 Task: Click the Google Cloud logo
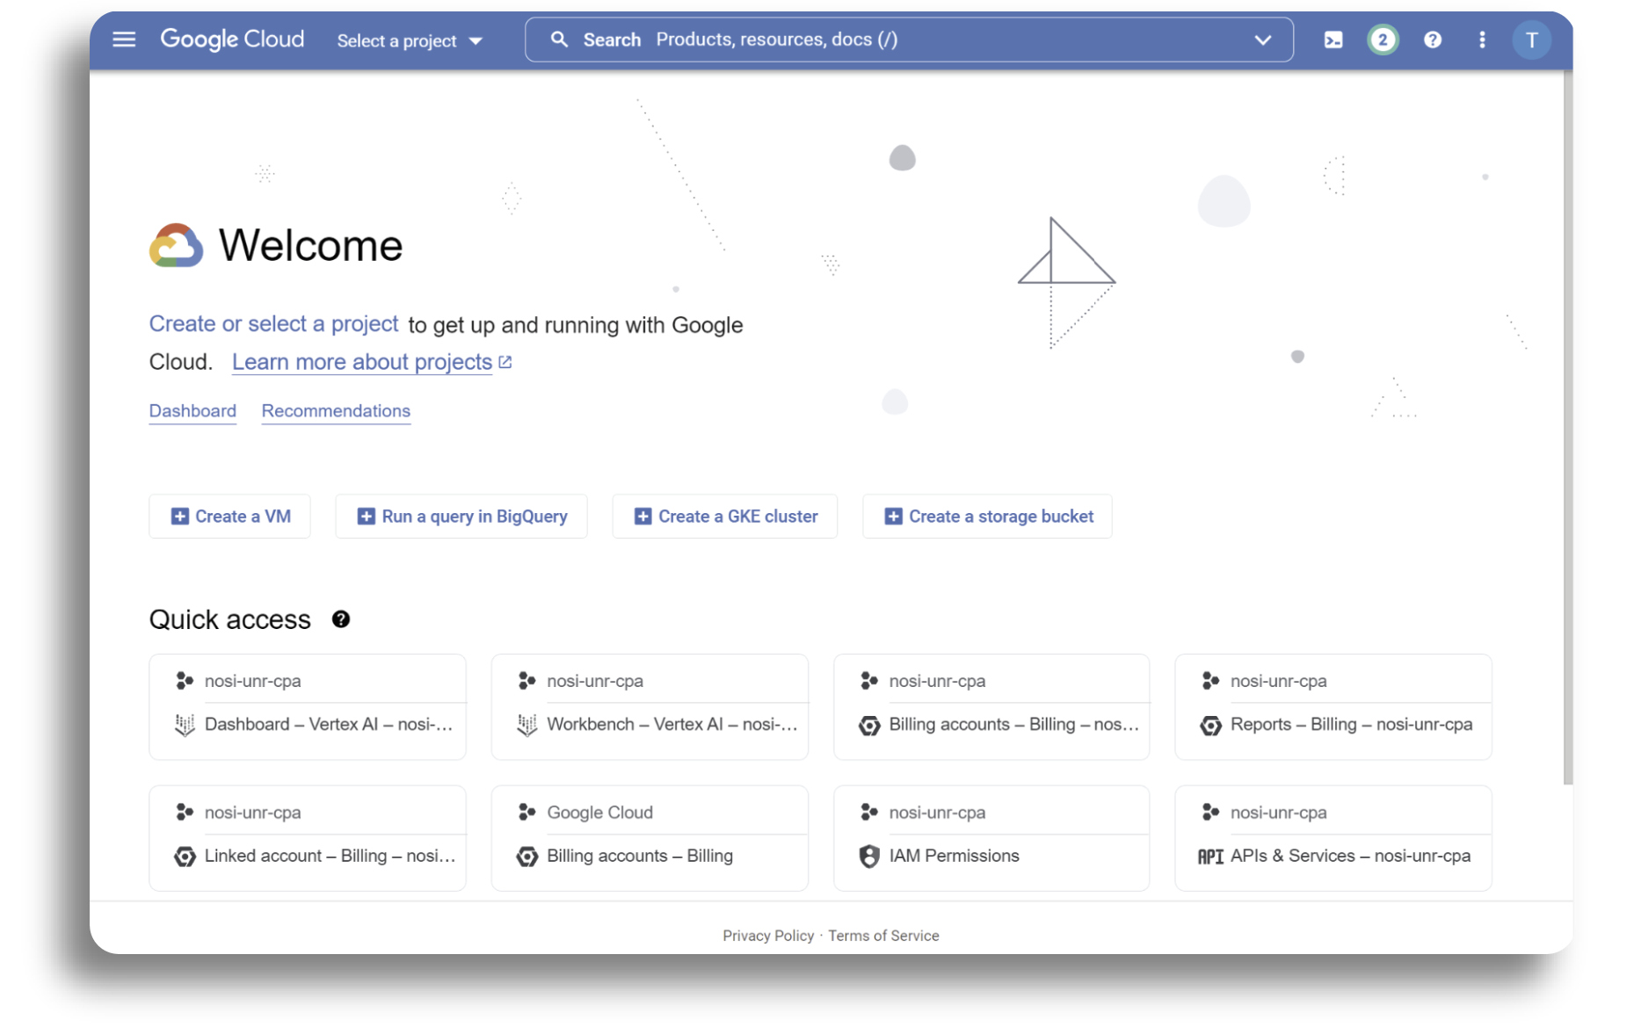tap(232, 40)
